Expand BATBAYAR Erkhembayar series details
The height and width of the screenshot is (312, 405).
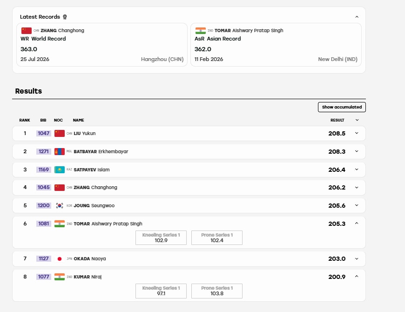tap(357, 151)
